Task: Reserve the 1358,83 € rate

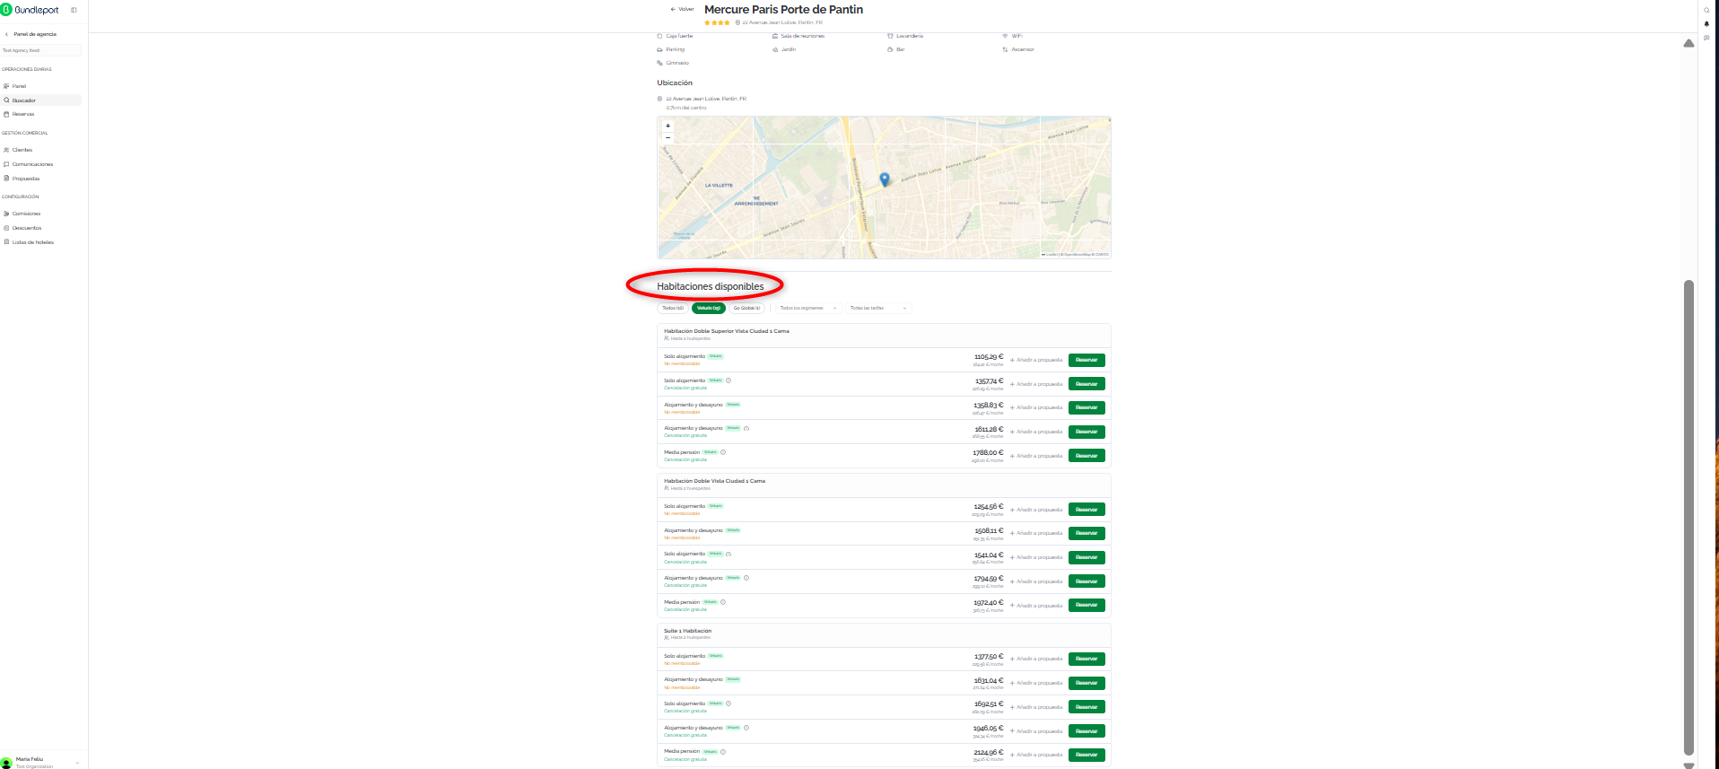Action: point(1086,407)
